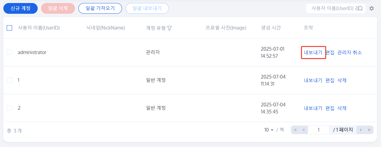
Task: Focus the UserID search input field
Action: (331, 8)
